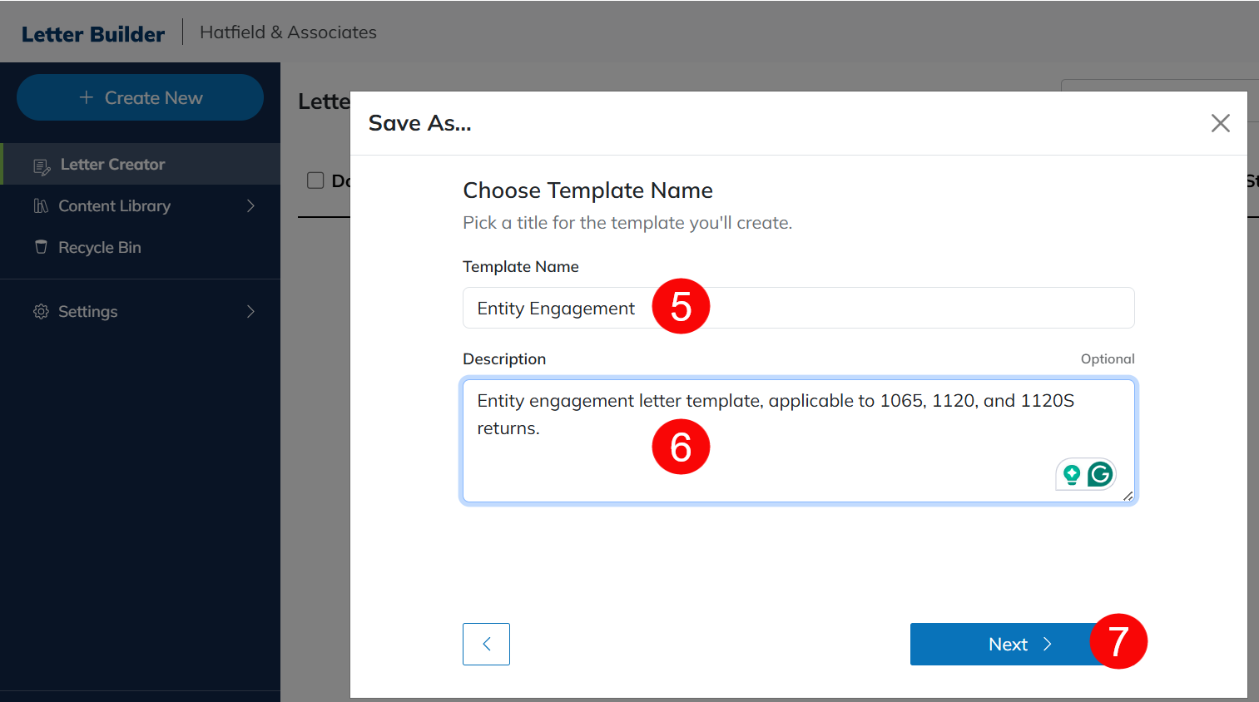Grab the Description textarea resize handle
Viewport: 1259px width, 702px height.
(x=1128, y=496)
